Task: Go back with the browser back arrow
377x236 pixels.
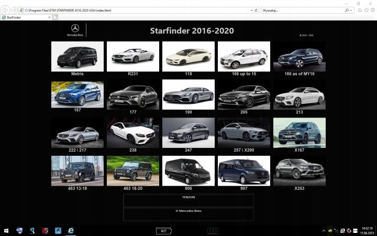Action: 5,10
